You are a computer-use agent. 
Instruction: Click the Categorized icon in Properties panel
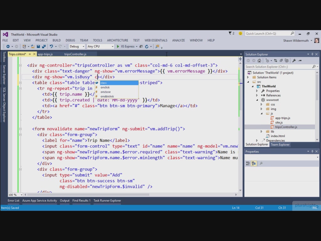pos(248,163)
